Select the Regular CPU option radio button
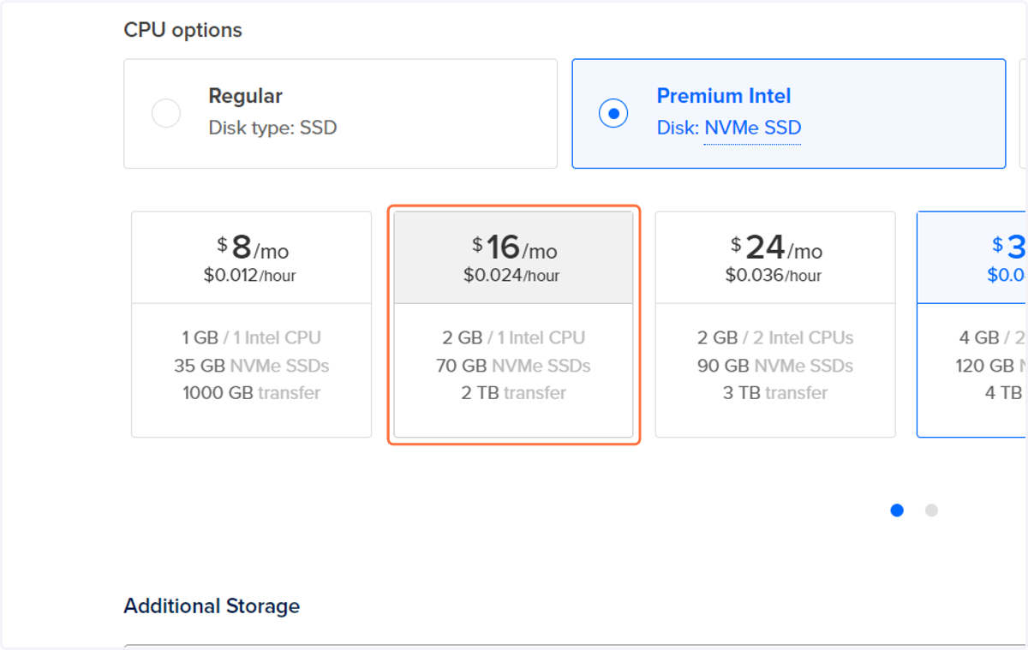1028x650 pixels. point(166,113)
